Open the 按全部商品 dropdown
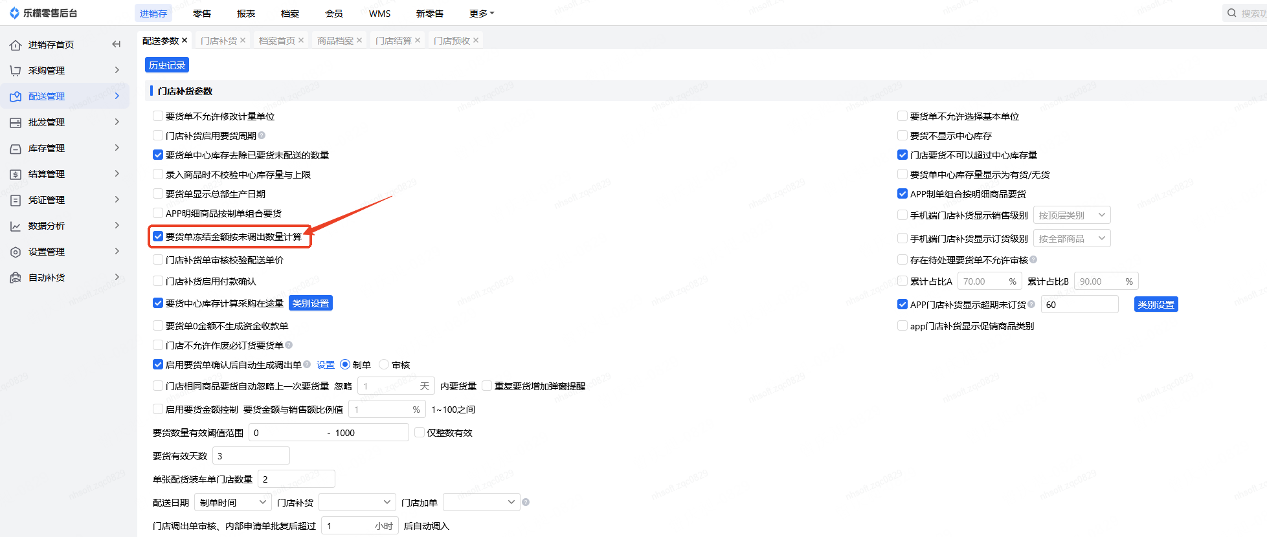 click(1072, 238)
